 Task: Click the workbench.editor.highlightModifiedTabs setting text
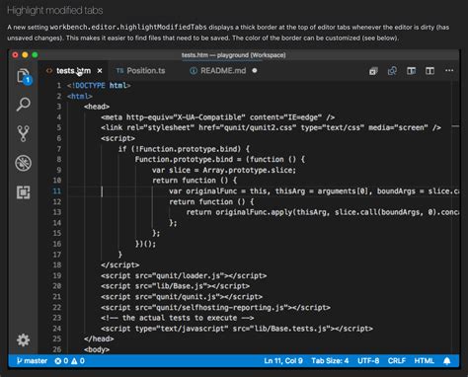pos(128,27)
